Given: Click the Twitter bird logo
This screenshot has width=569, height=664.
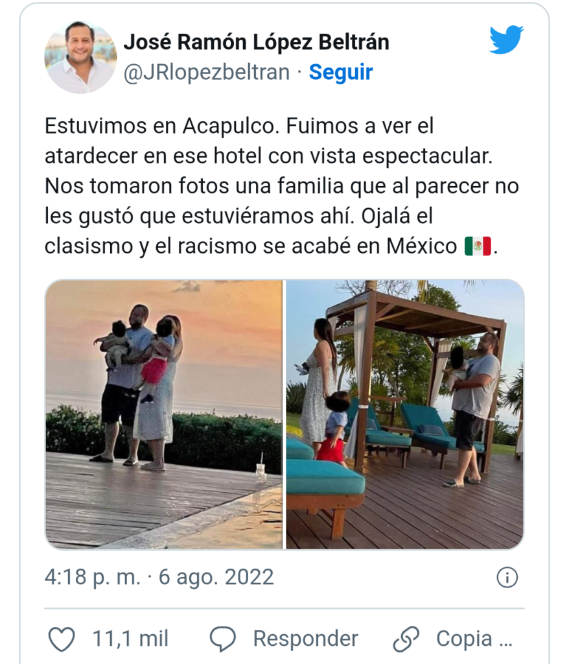Looking at the screenshot, I should pos(506,40).
